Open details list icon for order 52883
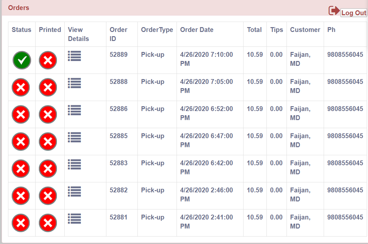 74,164
